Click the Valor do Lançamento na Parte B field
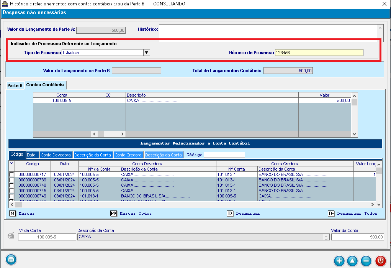The height and width of the screenshot is (268, 391). point(136,71)
